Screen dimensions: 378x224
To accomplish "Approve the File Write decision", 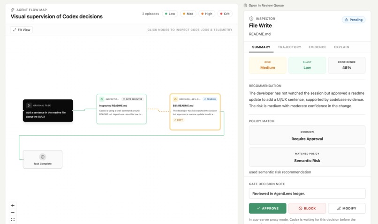I will coord(268,209).
